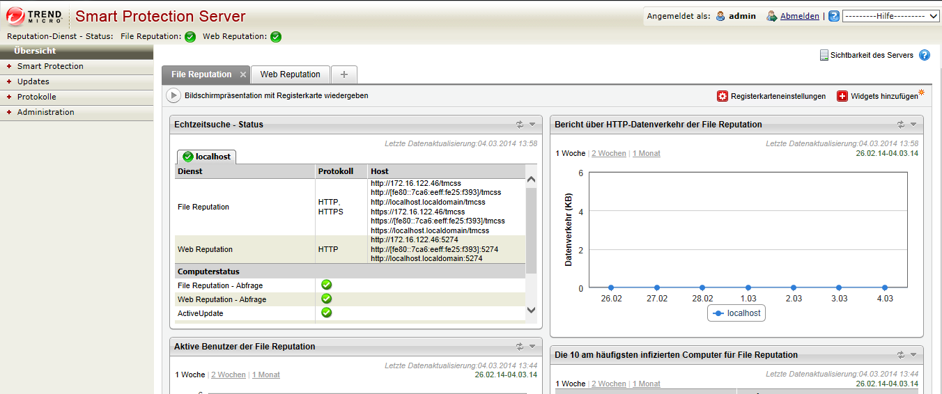Screen dimensions: 942x394
Task: Click the help question mark icon beside Abmelden
Action: tap(833, 16)
